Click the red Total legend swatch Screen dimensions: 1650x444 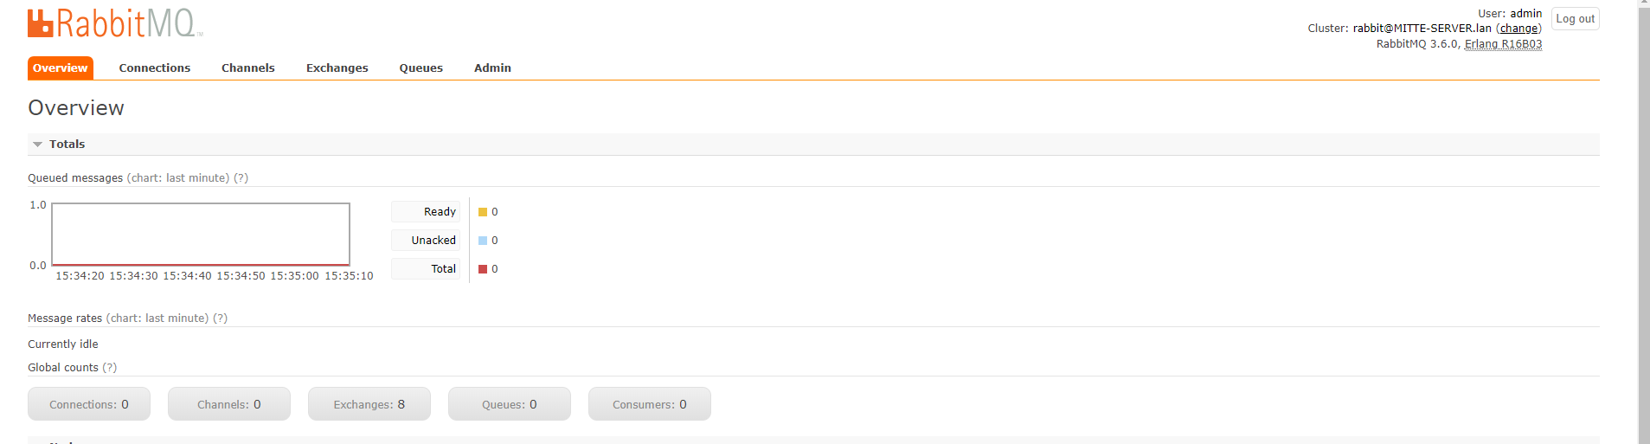click(x=483, y=269)
